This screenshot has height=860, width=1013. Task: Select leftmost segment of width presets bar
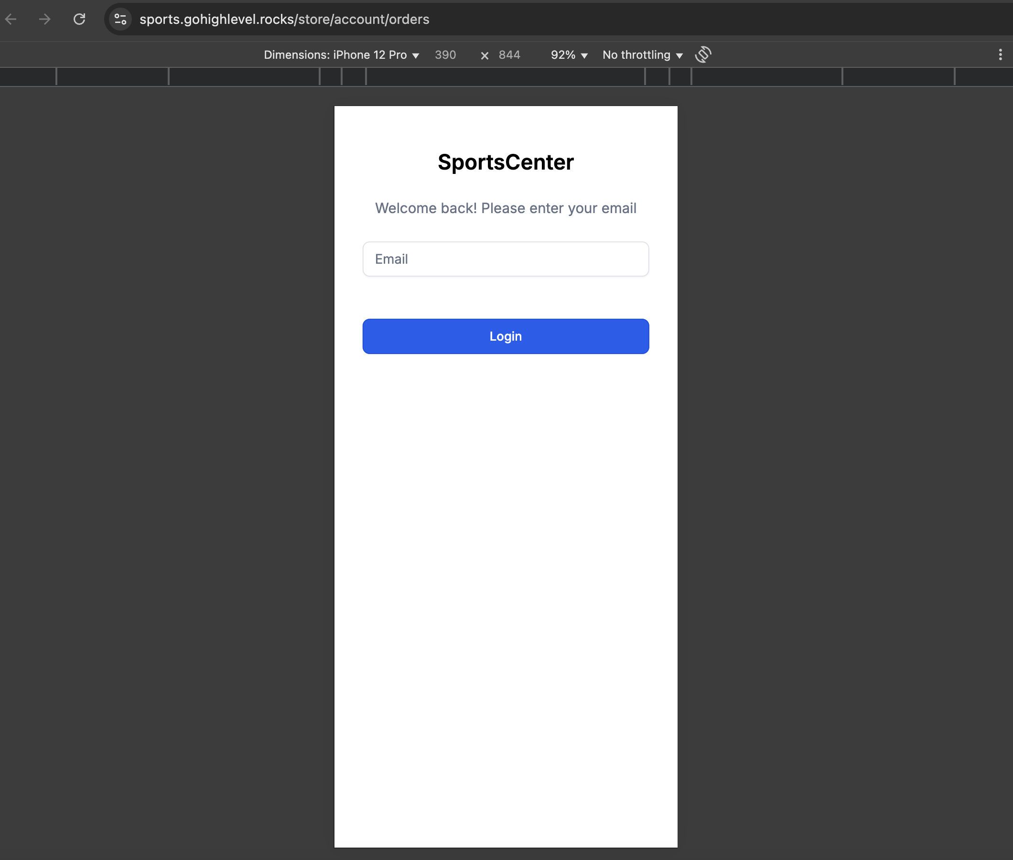[x=28, y=77]
